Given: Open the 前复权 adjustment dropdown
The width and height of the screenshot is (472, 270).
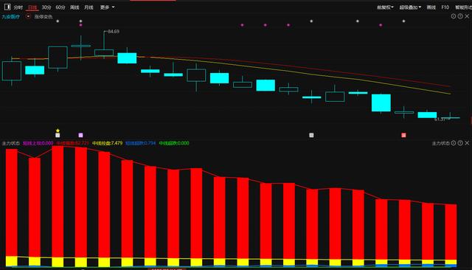Looking at the screenshot, I should (x=385, y=7).
